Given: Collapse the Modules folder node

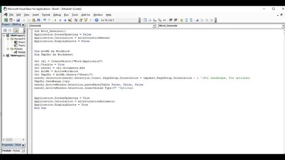Looking at the screenshot, I should tap(8, 49).
